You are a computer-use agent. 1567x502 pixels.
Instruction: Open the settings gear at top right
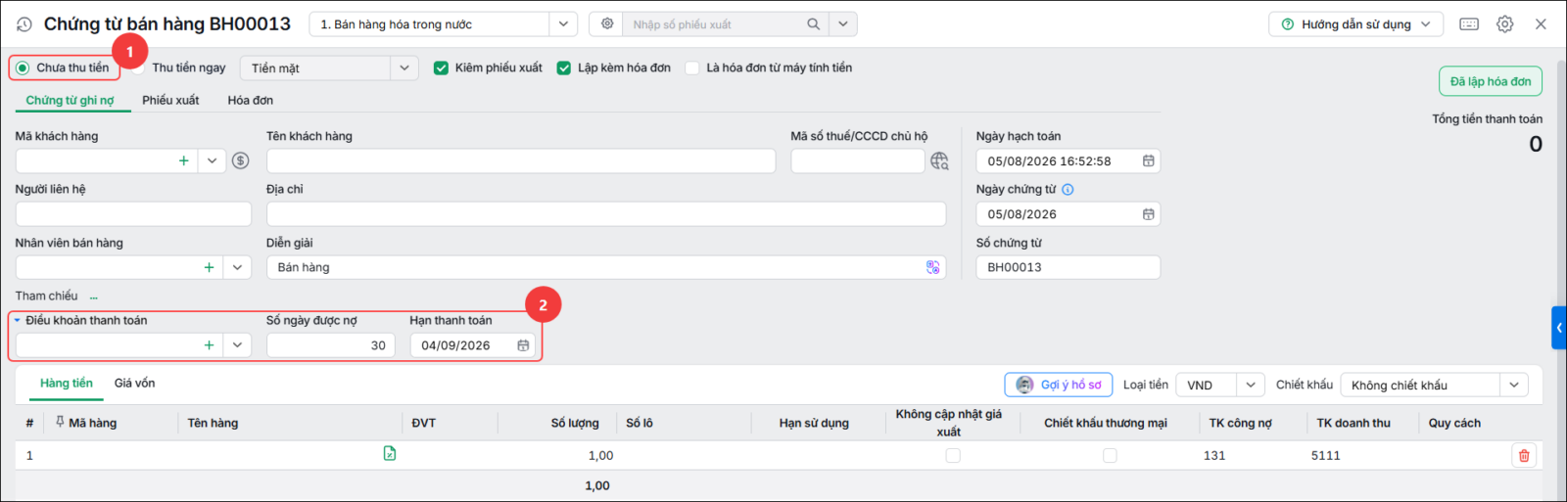pyautogui.click(x=1505, y=24)
